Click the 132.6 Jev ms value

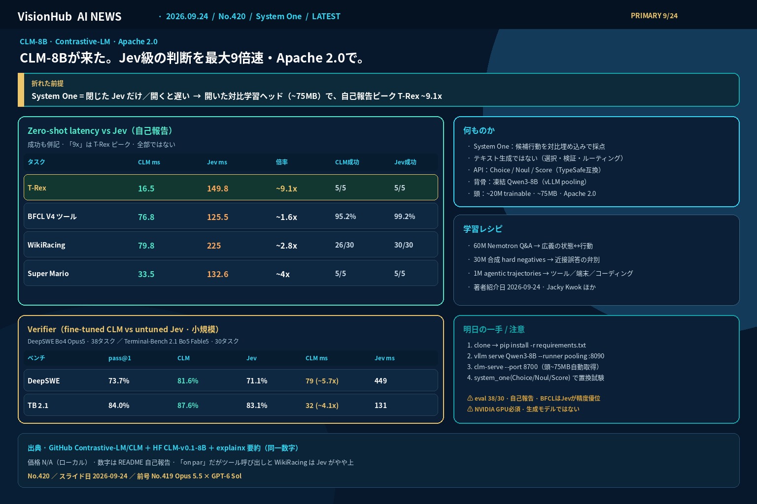click(x=217, y=274)
